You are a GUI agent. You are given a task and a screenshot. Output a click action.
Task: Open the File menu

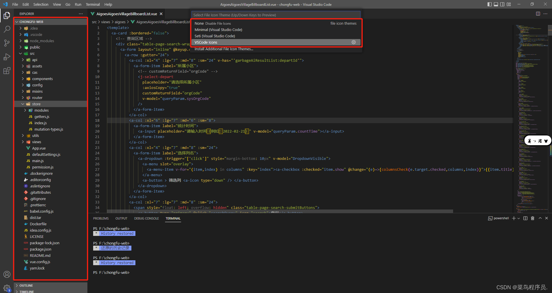pos(15,4)
